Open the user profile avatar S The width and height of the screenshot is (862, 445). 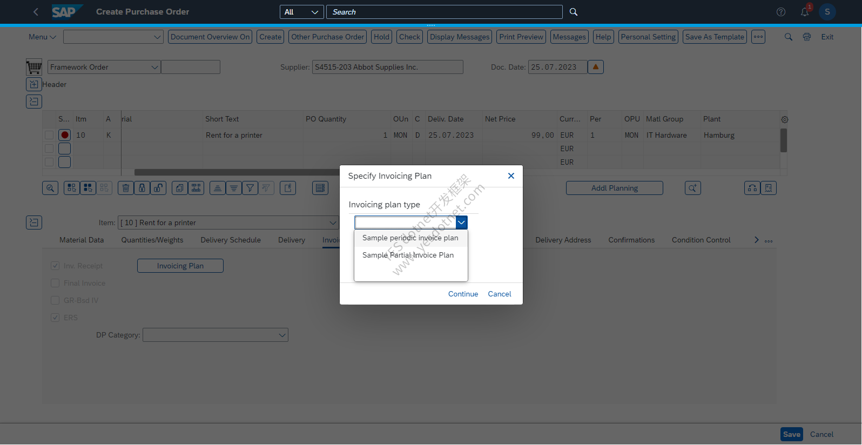point(827,12)
